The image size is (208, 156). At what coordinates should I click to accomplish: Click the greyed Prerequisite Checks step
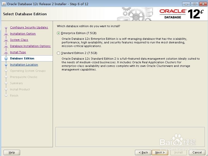tap(23, 77)
